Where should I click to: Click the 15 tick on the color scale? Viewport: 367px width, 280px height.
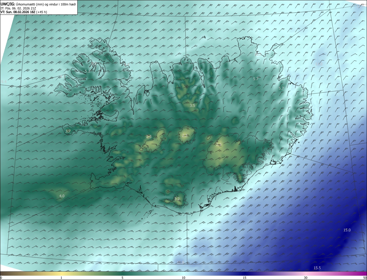point(245,278)
